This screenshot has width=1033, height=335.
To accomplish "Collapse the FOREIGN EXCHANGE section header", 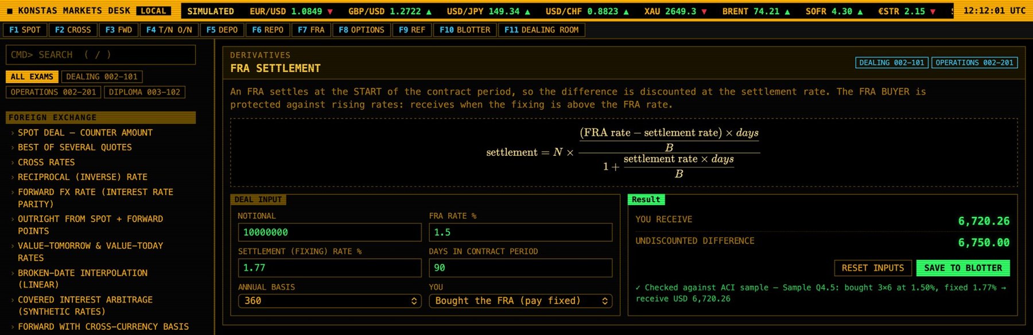I will (100, 117).
